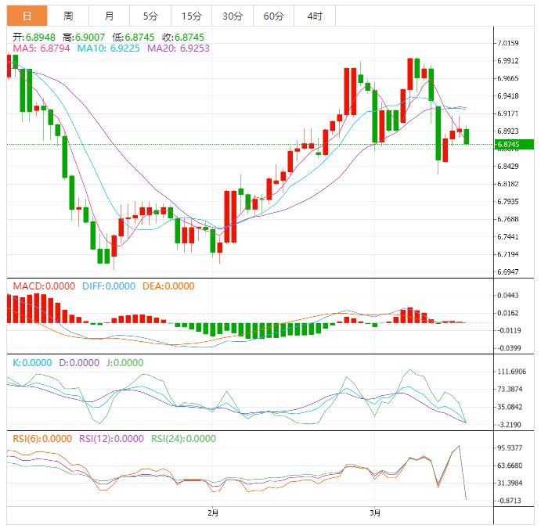Click the 63.6680 RSI axis label
The image size is (541, 532).
click(510, 465)
